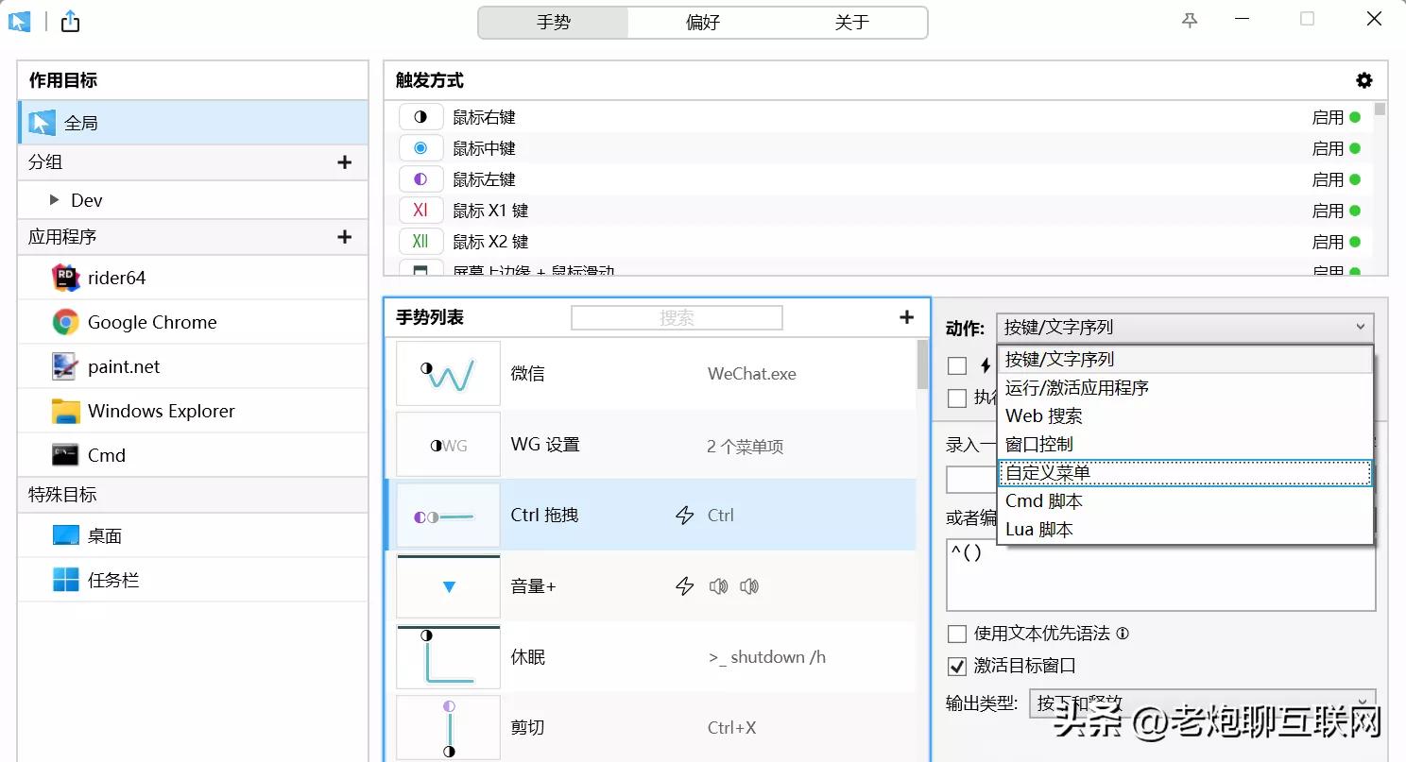Select the right mouse button trigger icon

pos(420,116)
